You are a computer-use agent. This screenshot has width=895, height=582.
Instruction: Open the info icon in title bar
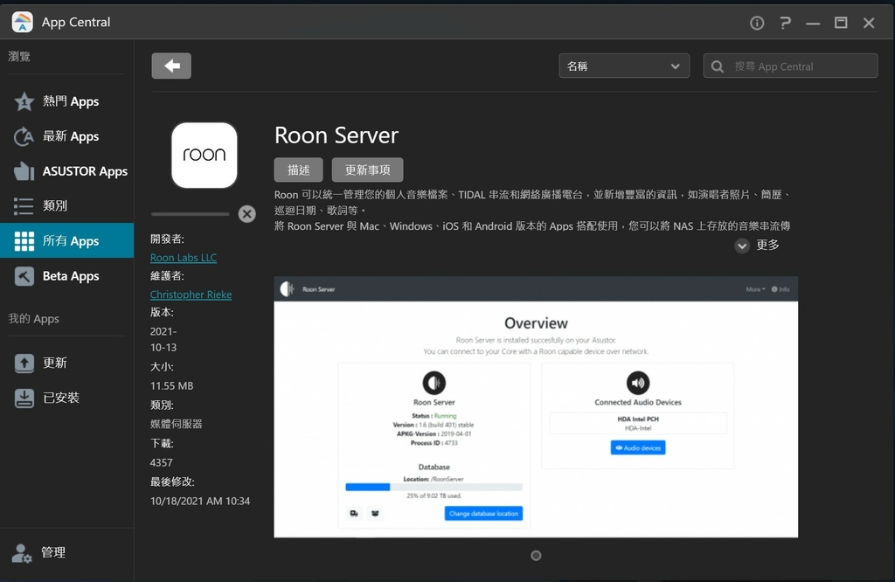757,23
